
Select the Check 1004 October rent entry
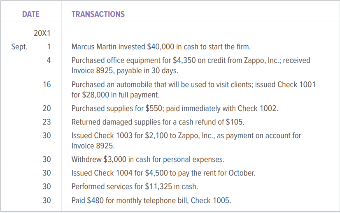click(163, 173)
